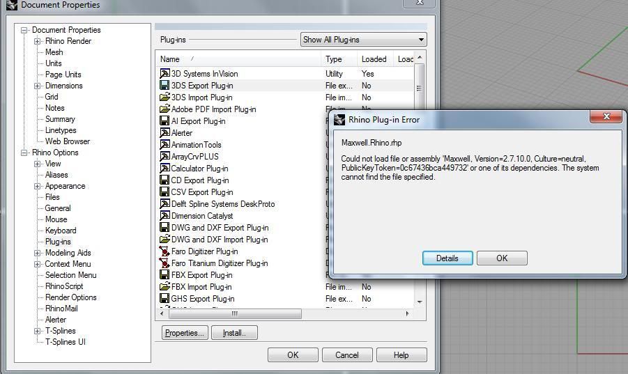Click the FBX Import Plug-in icon
Screen dimensions: 628x374
(164, 286)
